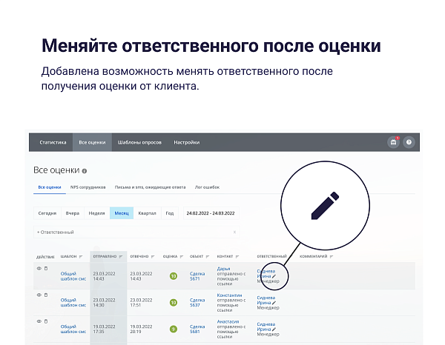Image resolution: width=445 pixels, height=345 pixels.
Task: Open contact Дарья link
Action: coord(224,269)
